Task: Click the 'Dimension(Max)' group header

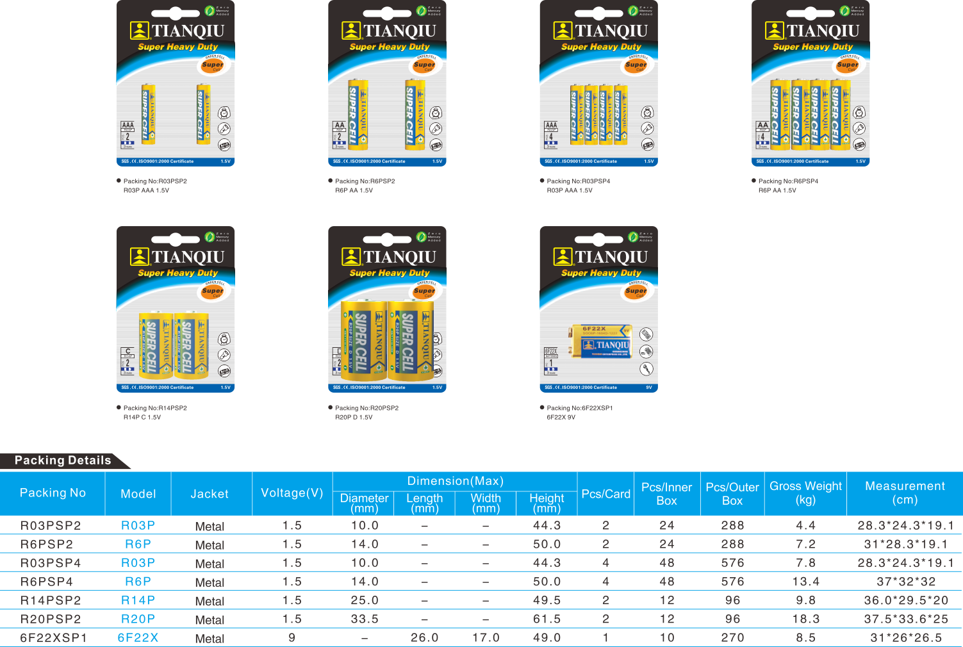Action: point(456,481)
